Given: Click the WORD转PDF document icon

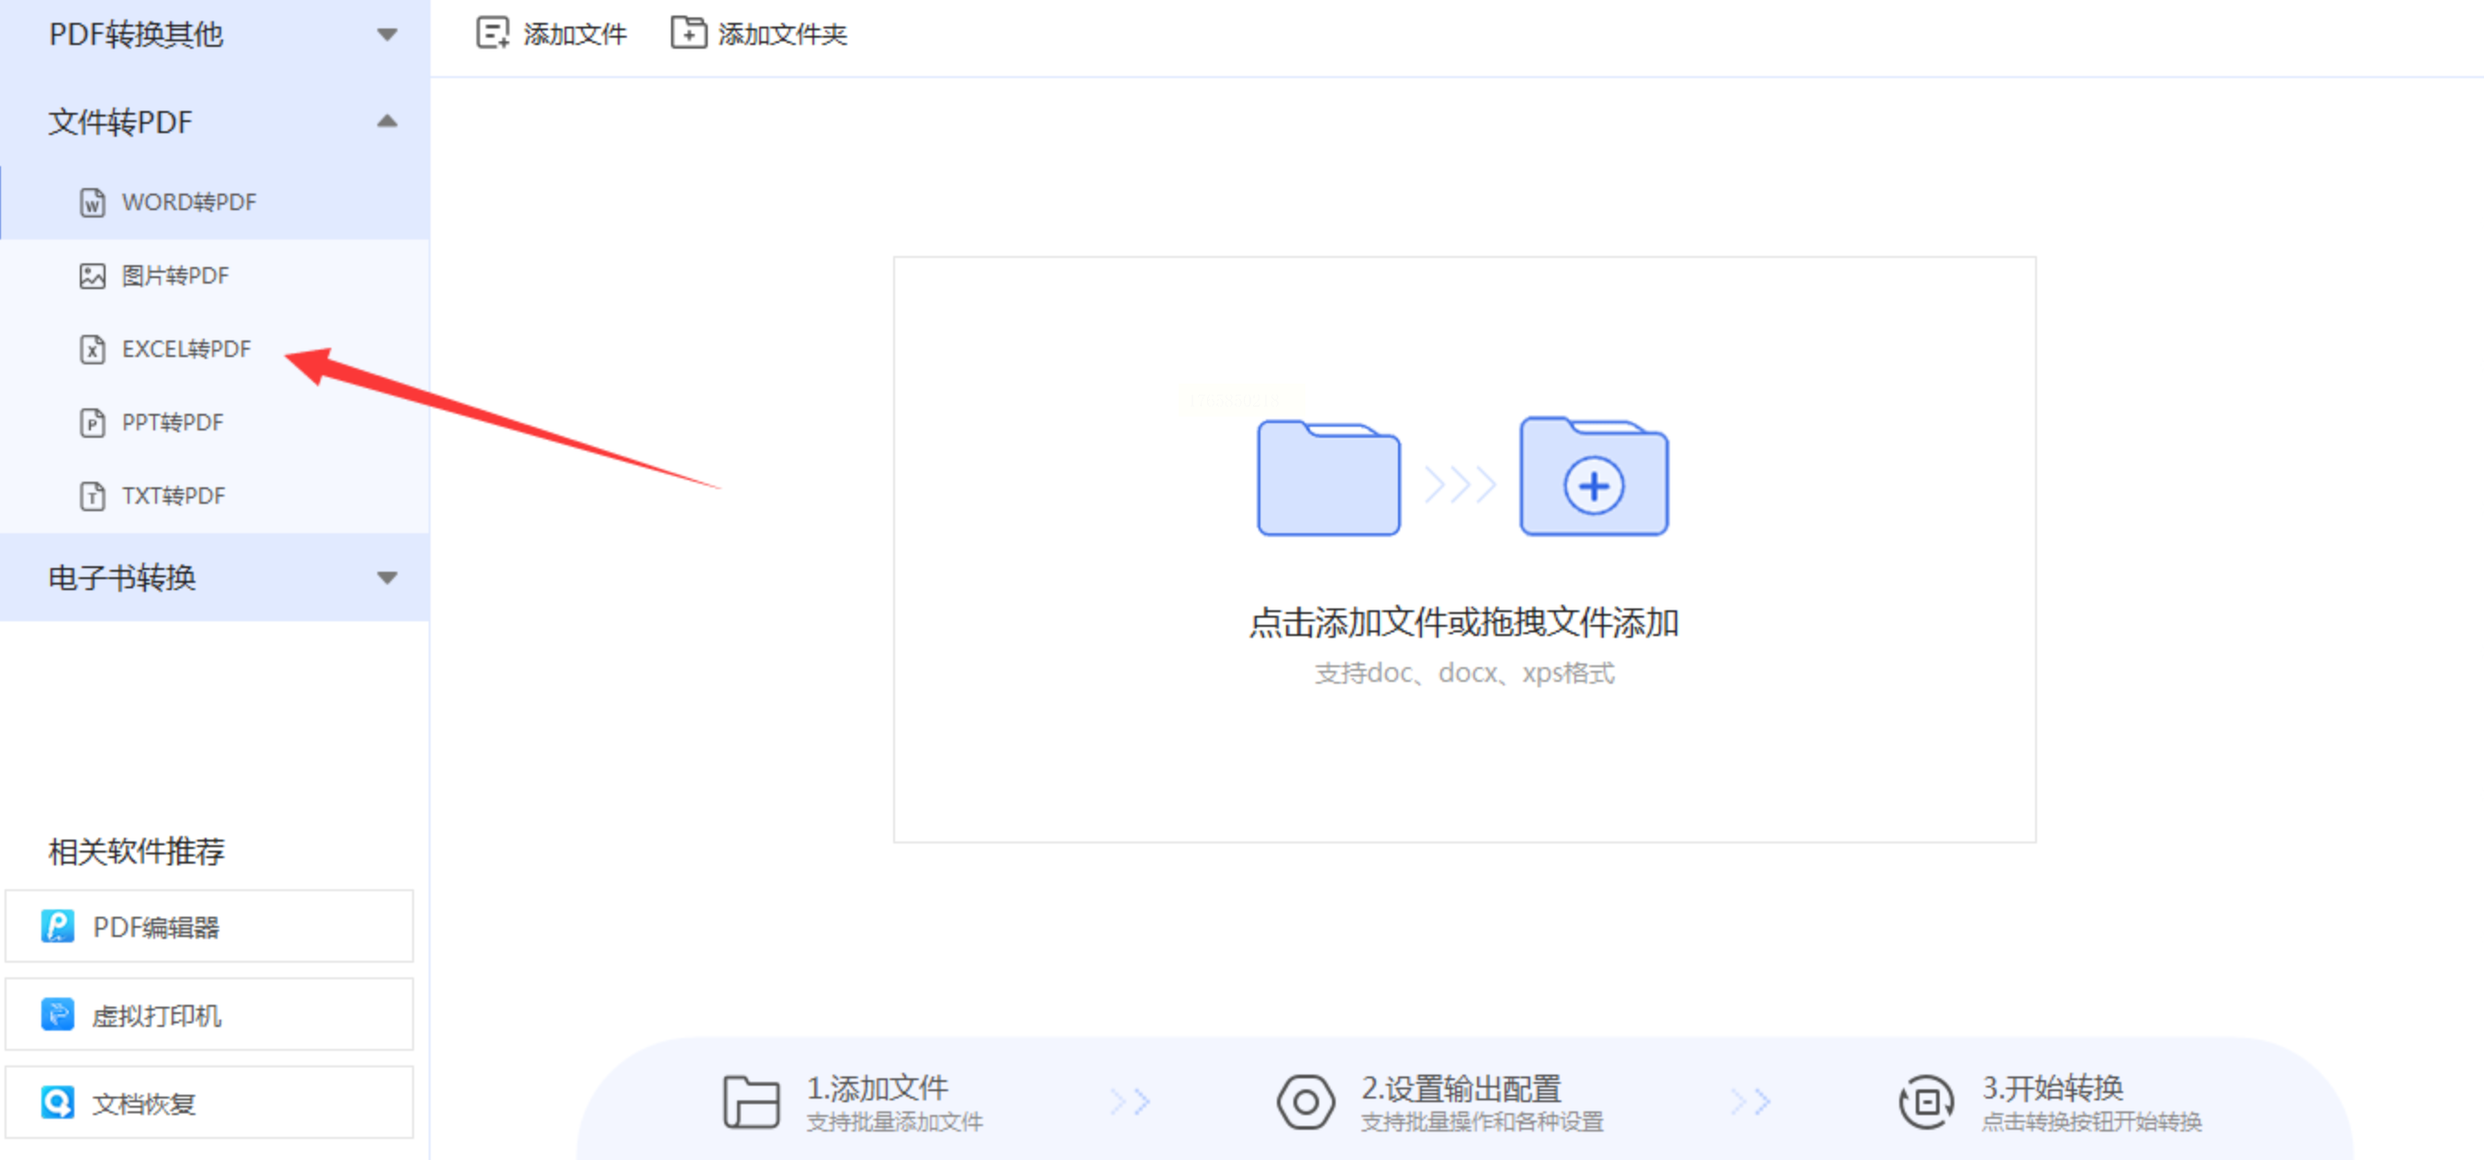Looking at the screenshot, I should coord(92,203).
